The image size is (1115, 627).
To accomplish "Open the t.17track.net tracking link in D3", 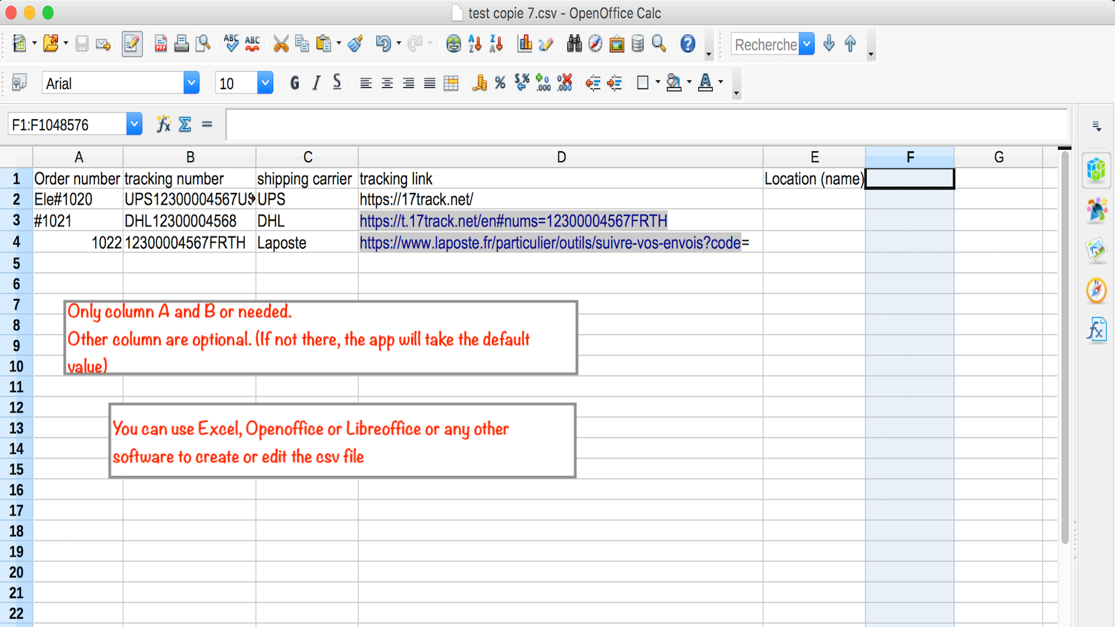I will (x=512, y=220).
